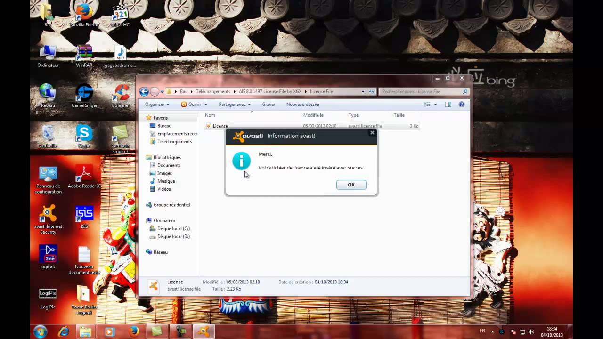Click the ISIS desktop shortcut
The width and height of the screenshot is (603, 339).
(84, 217)
